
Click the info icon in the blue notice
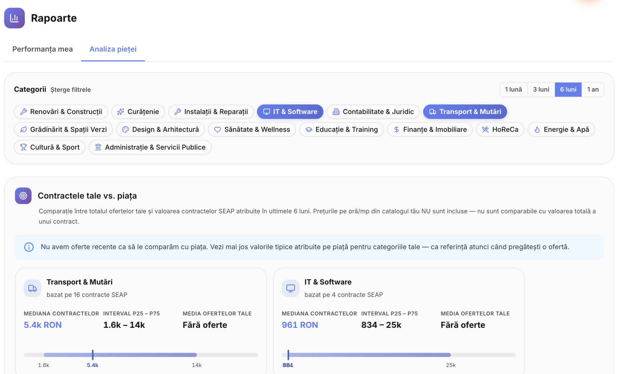coord(29,247)
